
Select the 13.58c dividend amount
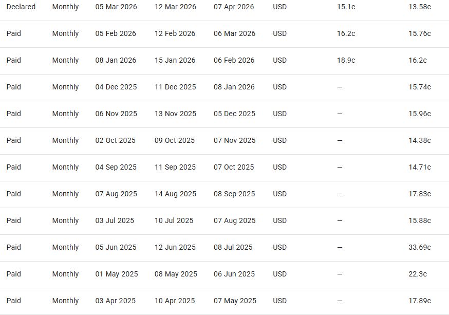[x=420, y=7]
